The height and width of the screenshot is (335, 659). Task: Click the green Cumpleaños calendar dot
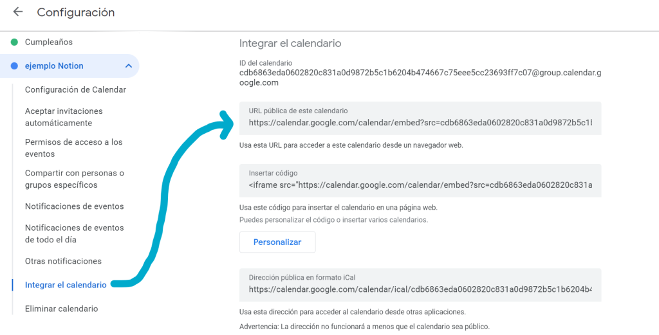click(14, 42)
